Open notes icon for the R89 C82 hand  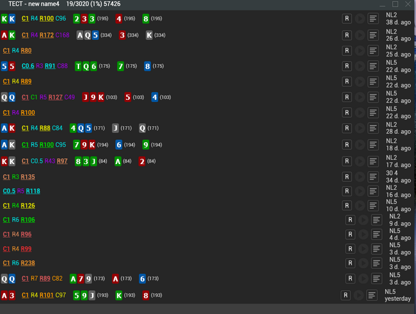[376, 278]
